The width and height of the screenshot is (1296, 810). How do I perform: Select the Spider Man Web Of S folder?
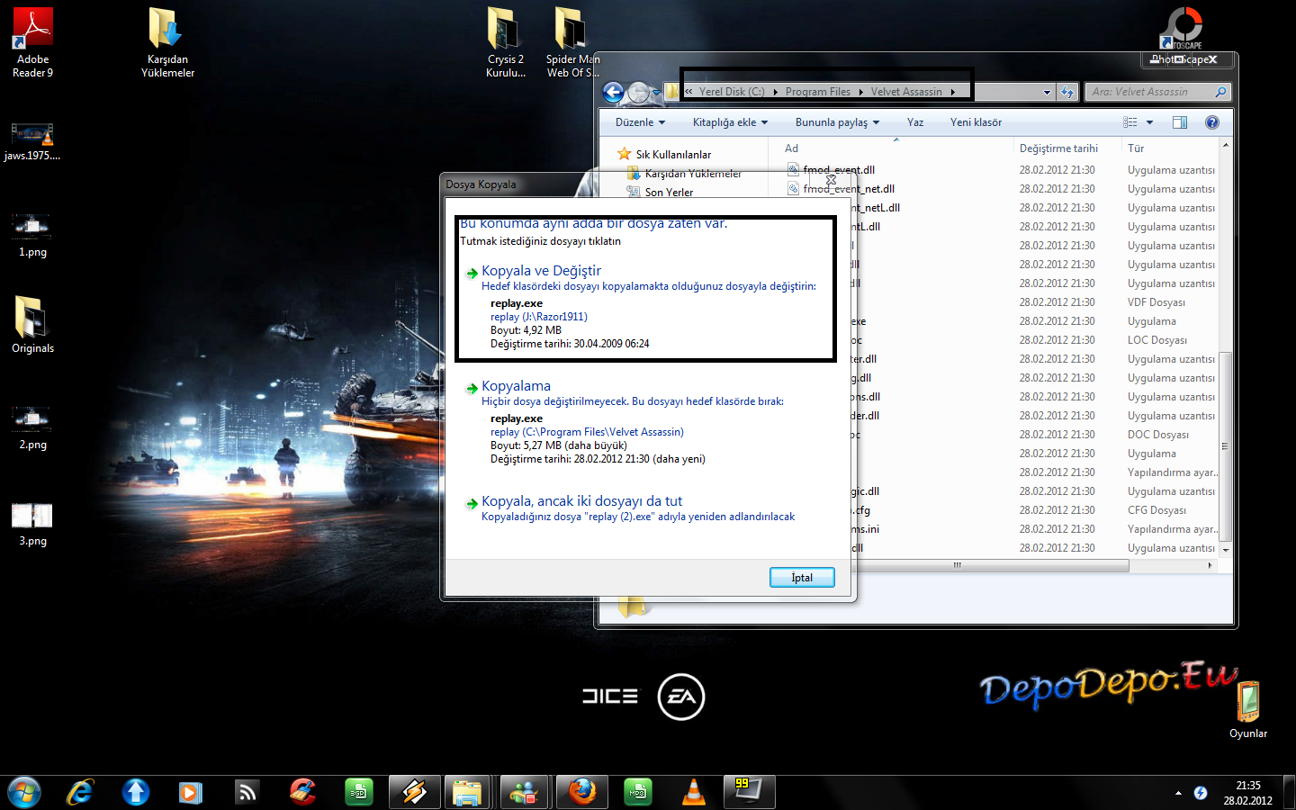pyautogui.click(x=572, y=42)
